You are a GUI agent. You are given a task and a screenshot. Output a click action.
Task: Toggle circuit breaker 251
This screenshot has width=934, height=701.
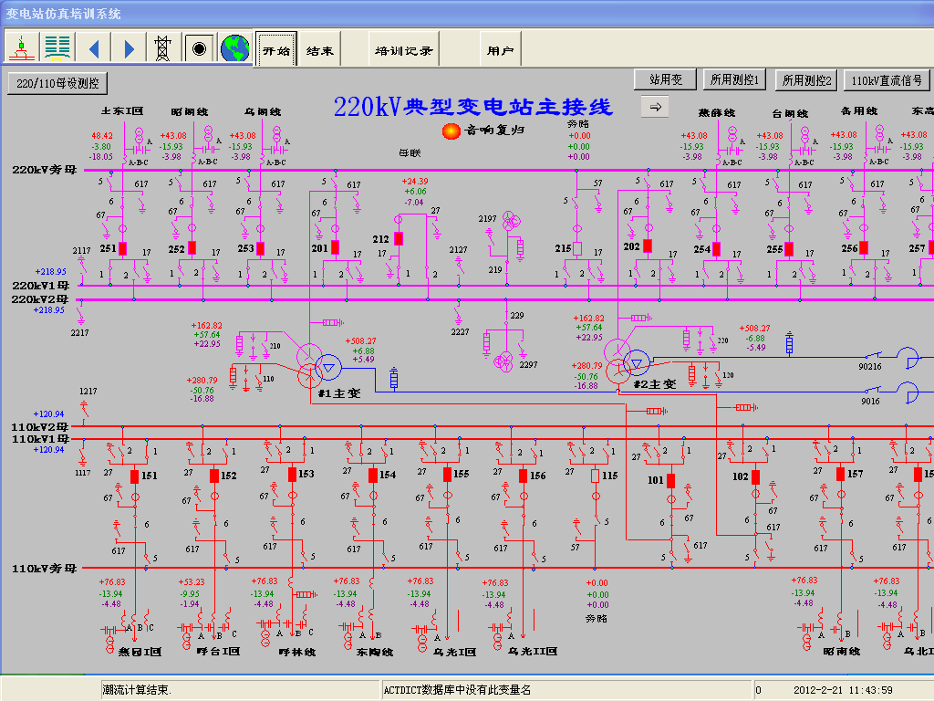click(122, 248)
